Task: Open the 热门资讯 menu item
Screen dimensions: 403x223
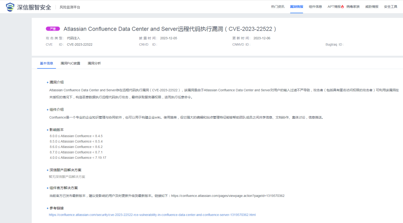Action: 278,7
